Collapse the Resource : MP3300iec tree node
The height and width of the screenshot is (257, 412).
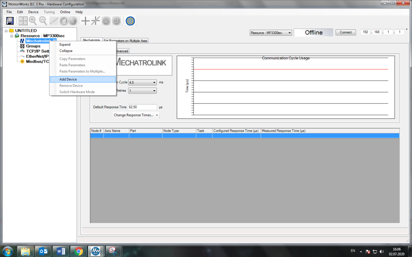tap(12, 36)
